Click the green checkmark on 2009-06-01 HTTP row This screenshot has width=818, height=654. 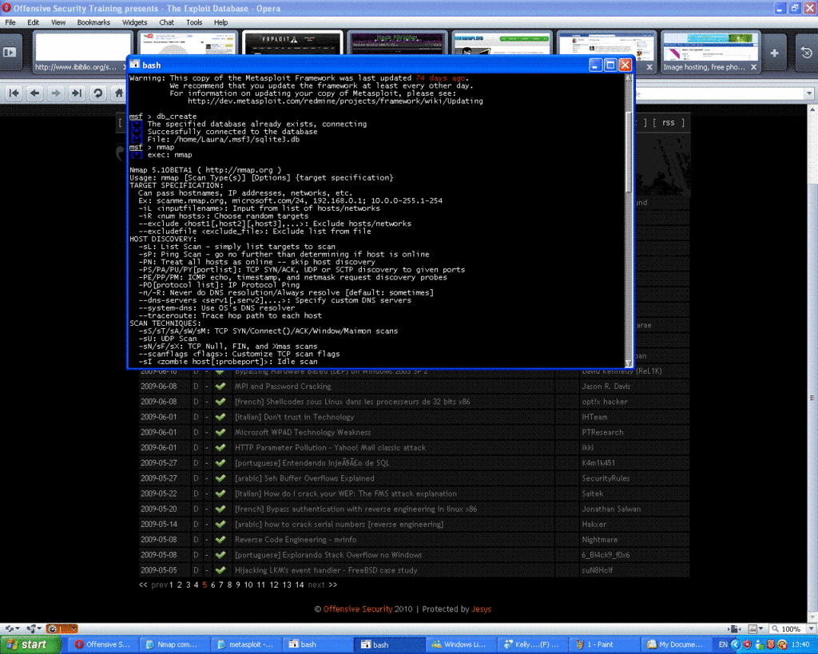220,447
